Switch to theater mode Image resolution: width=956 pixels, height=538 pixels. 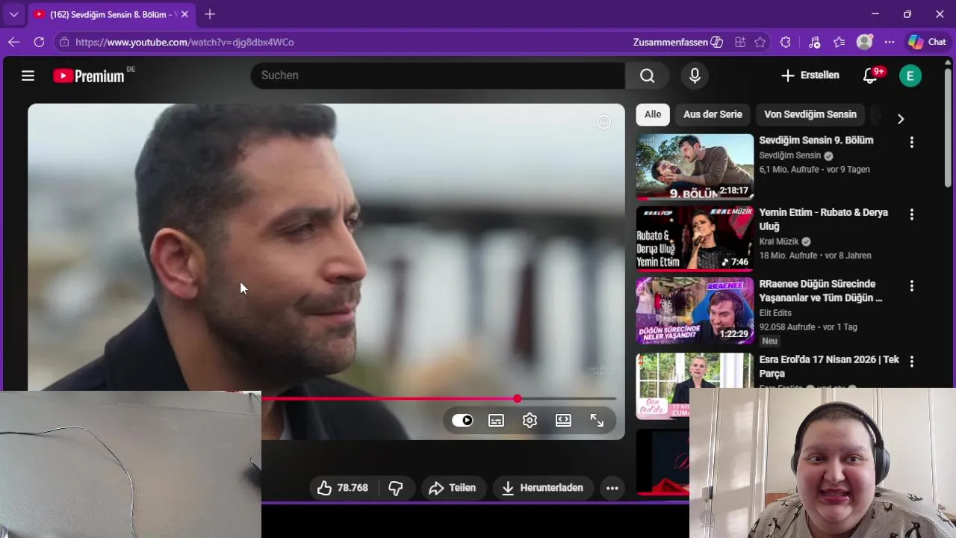(563, 421)
